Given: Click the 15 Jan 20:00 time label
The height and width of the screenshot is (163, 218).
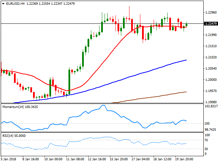Looking at the screenshot, I should click(119, 159).
